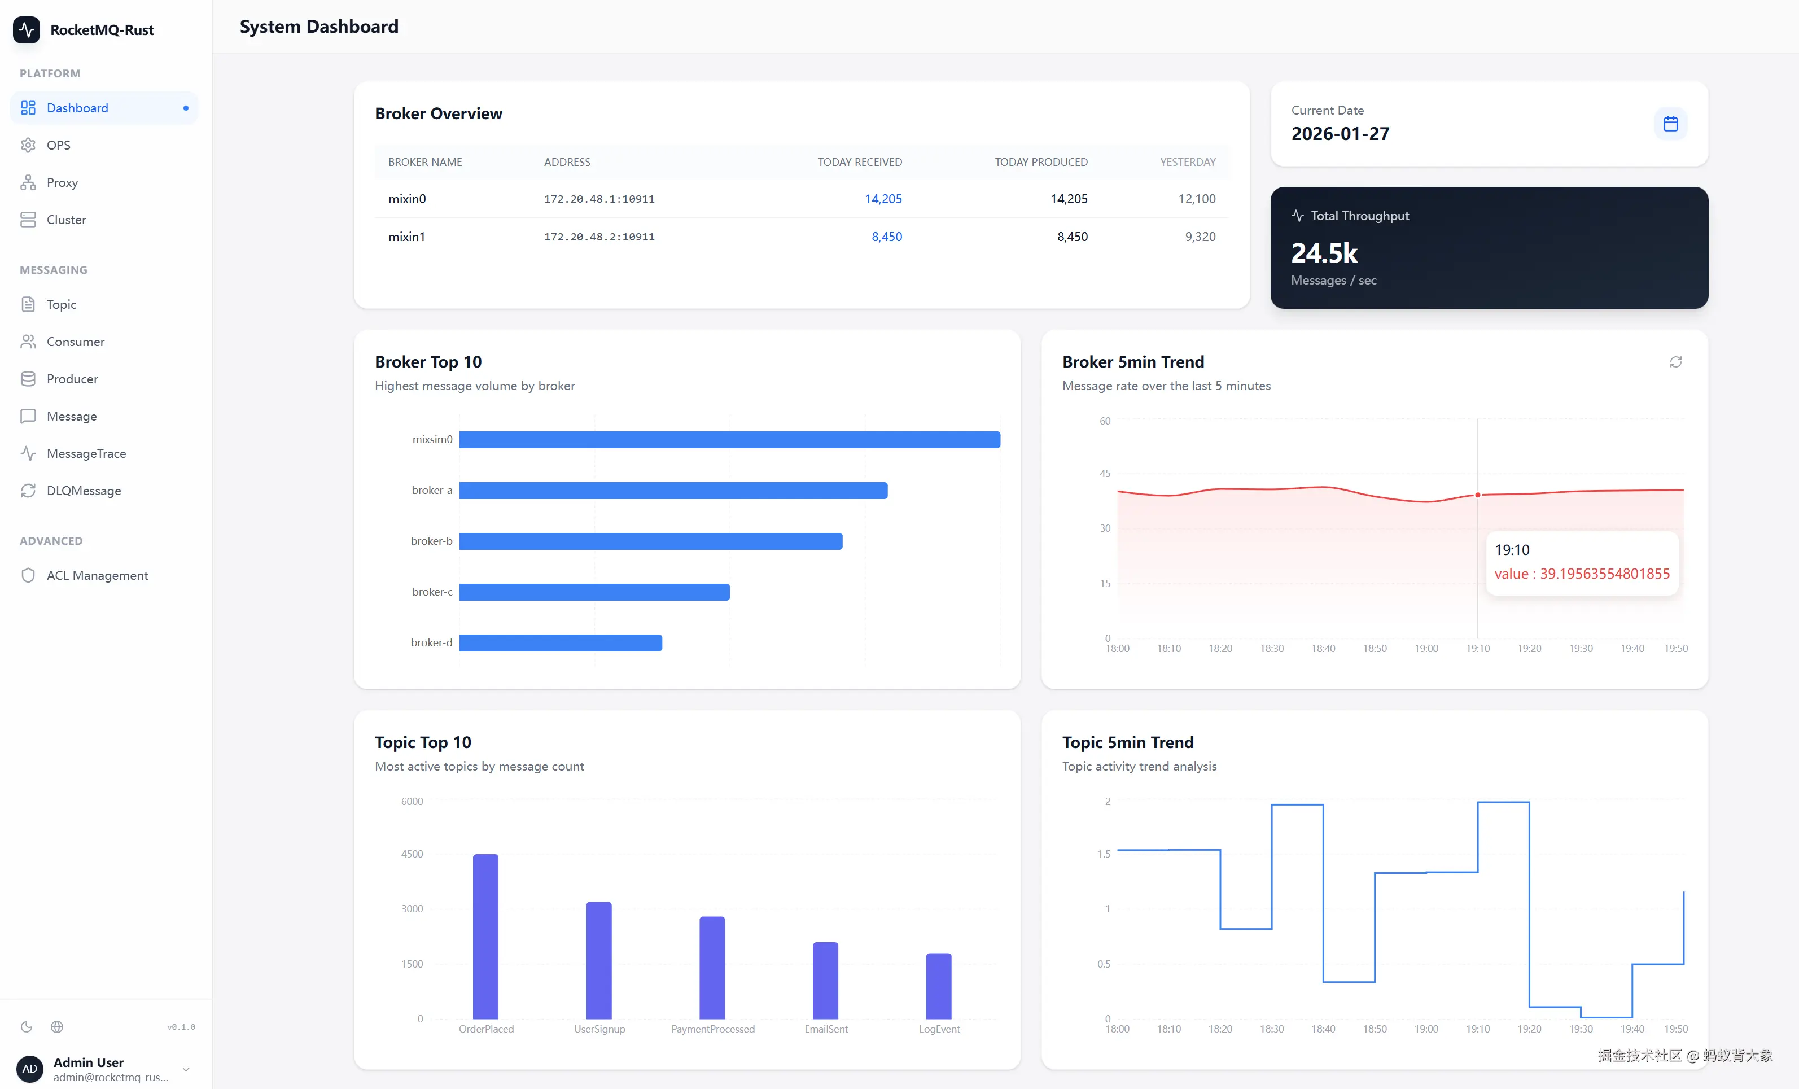Click the calendar icon beside Current Date
Screen dimensions: 1799x1089
(1670, 124)
